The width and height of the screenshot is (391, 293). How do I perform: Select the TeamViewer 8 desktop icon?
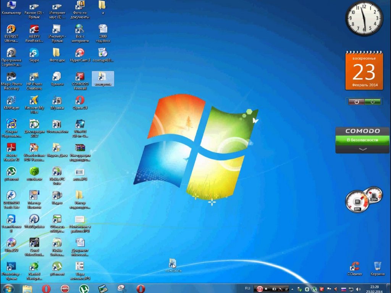click(x=11, y=224)
